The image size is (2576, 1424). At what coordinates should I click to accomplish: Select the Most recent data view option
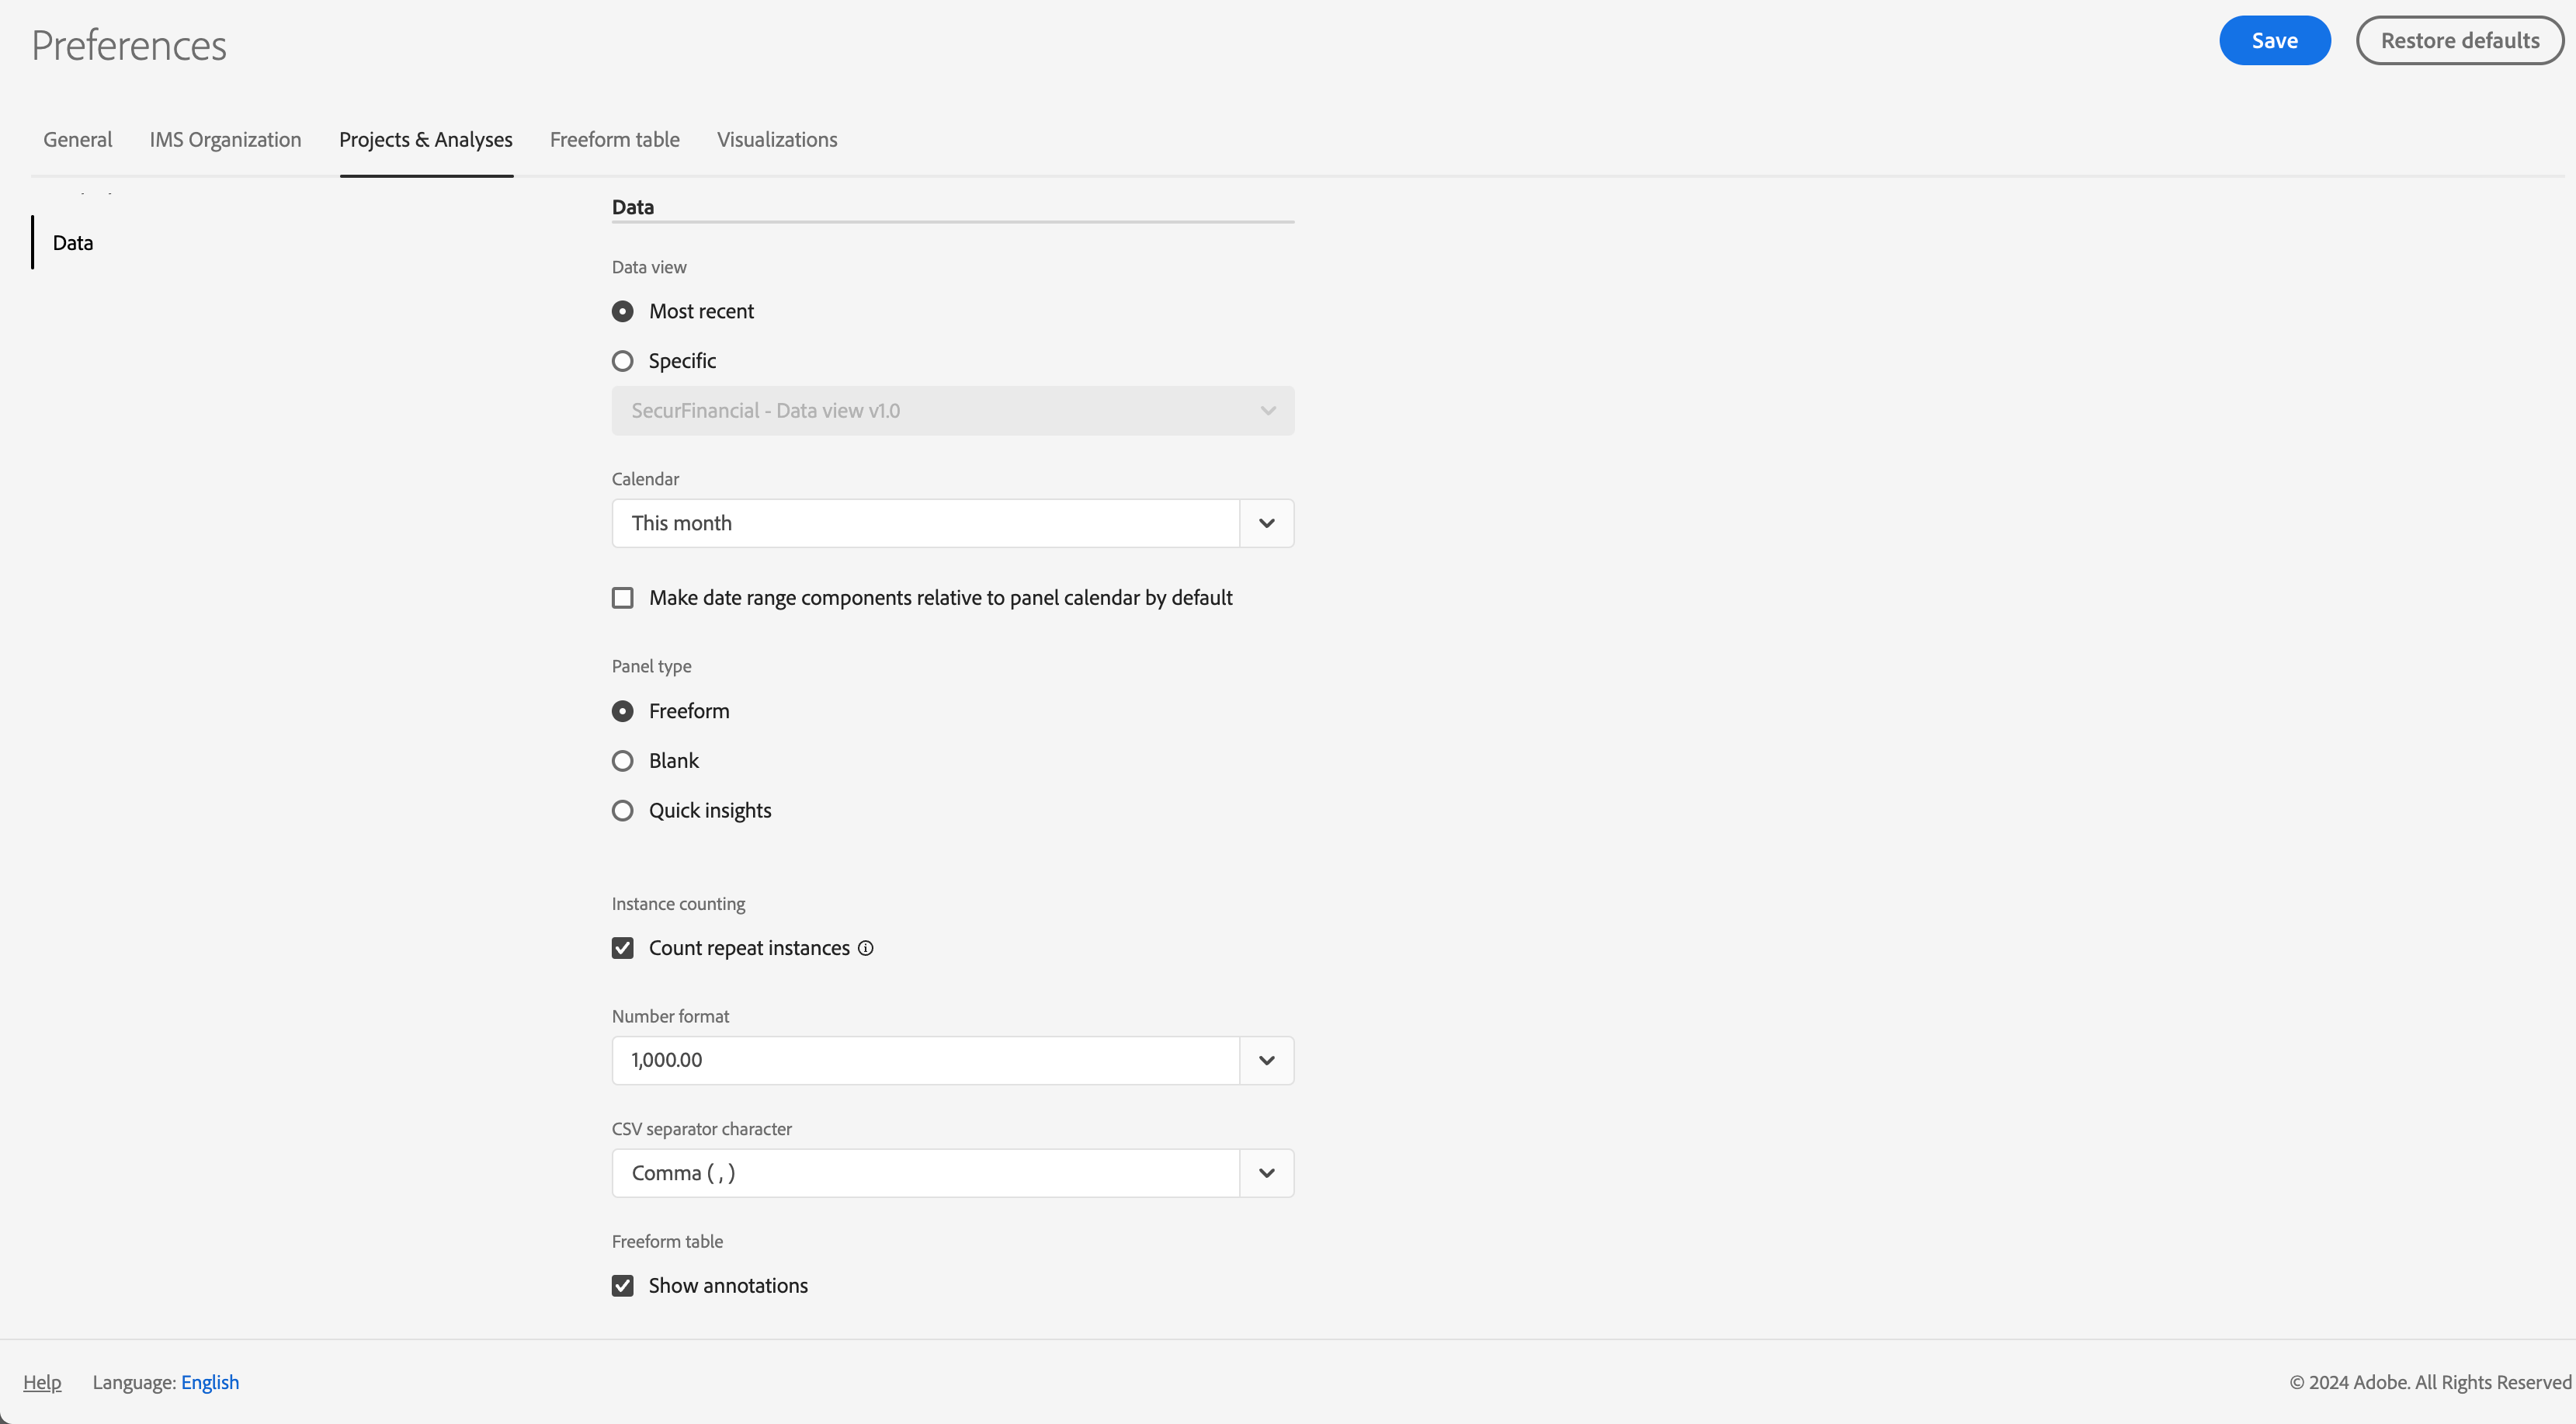(x=623, y=311)
